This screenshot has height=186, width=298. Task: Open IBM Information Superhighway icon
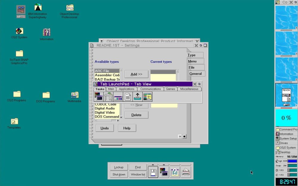coord(38,11)
